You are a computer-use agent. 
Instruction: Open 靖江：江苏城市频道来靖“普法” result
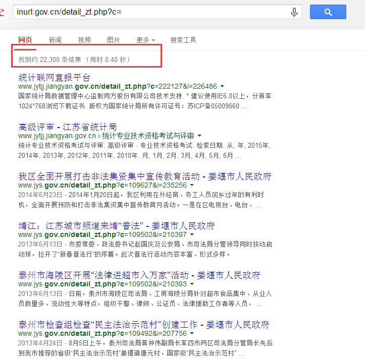coord(117,226)
